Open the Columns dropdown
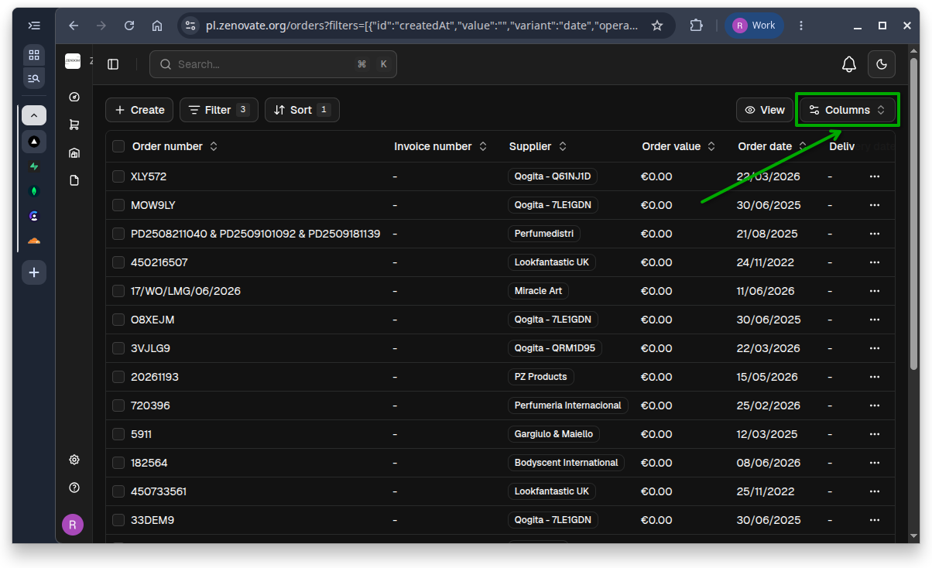This screenshot has width=932, height=568. pyautogui.click(x=847, y=110)
